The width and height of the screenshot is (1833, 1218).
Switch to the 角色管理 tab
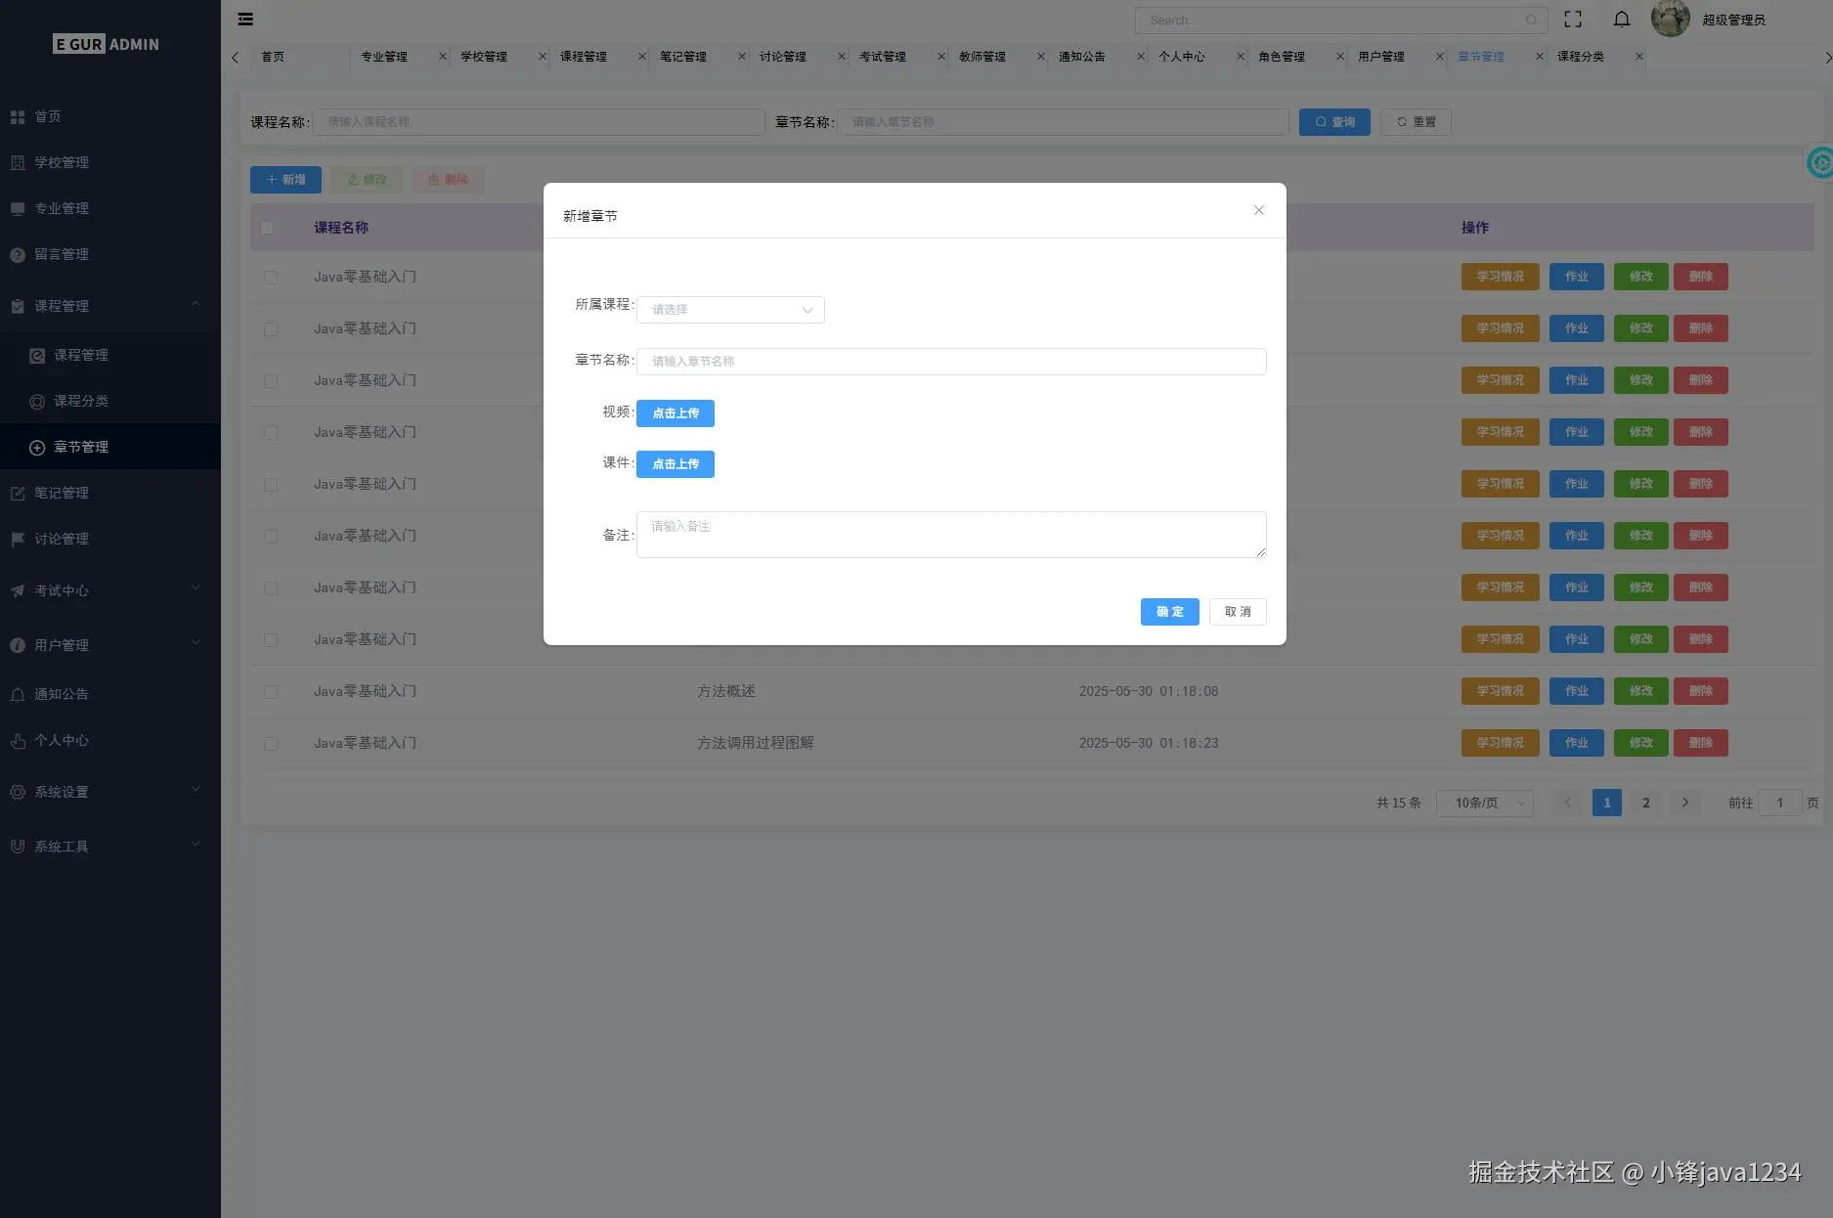click(x=1282, y=57)
